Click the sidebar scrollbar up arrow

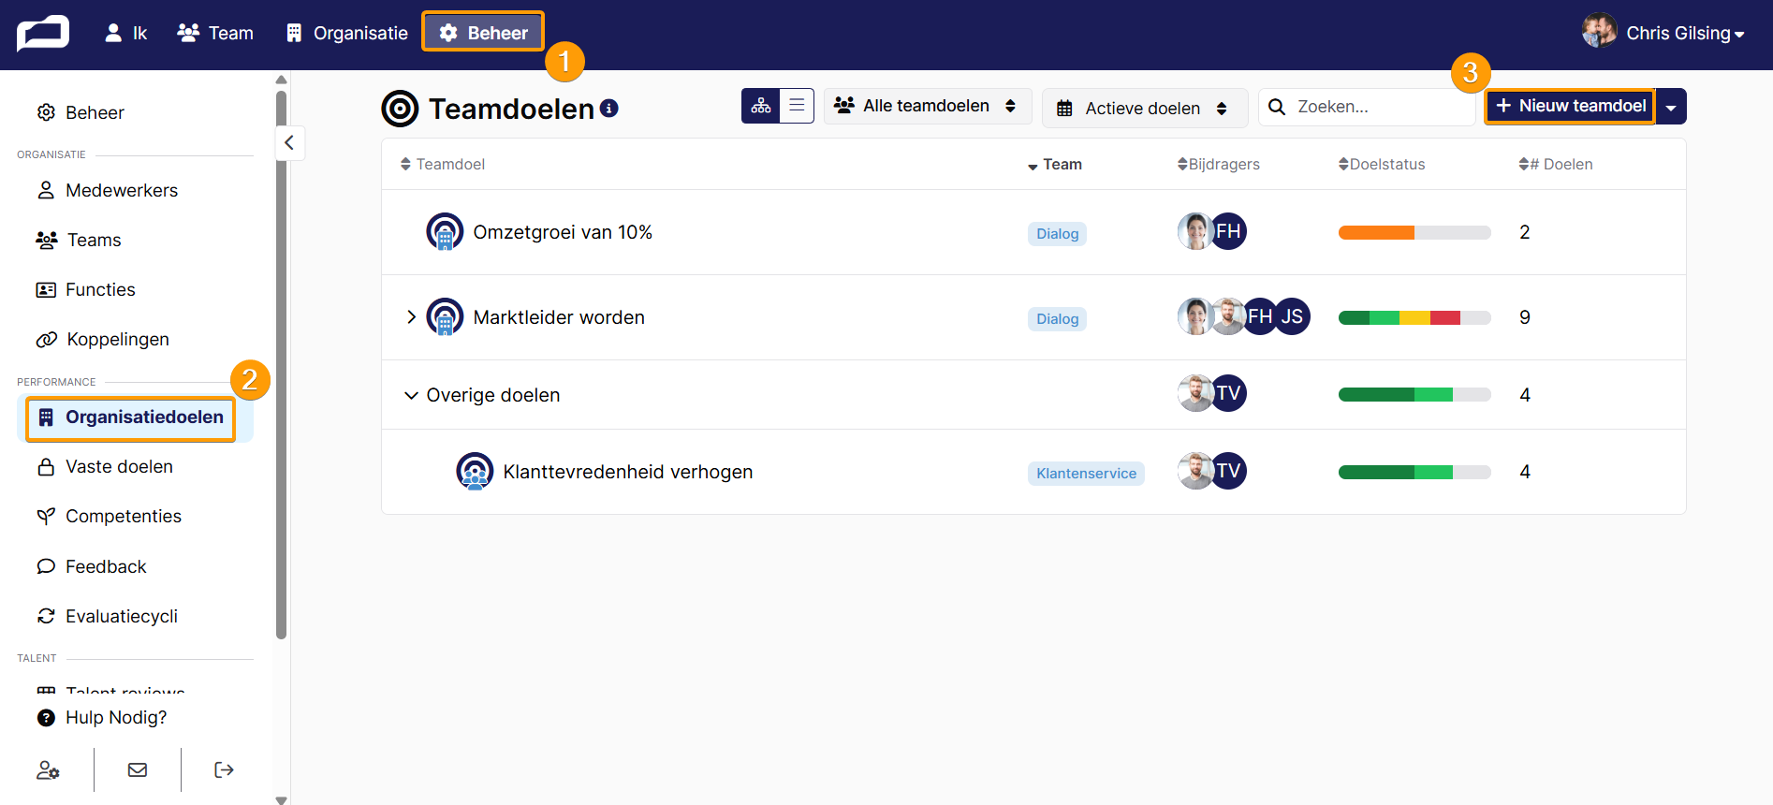click(x=282, y=80)
